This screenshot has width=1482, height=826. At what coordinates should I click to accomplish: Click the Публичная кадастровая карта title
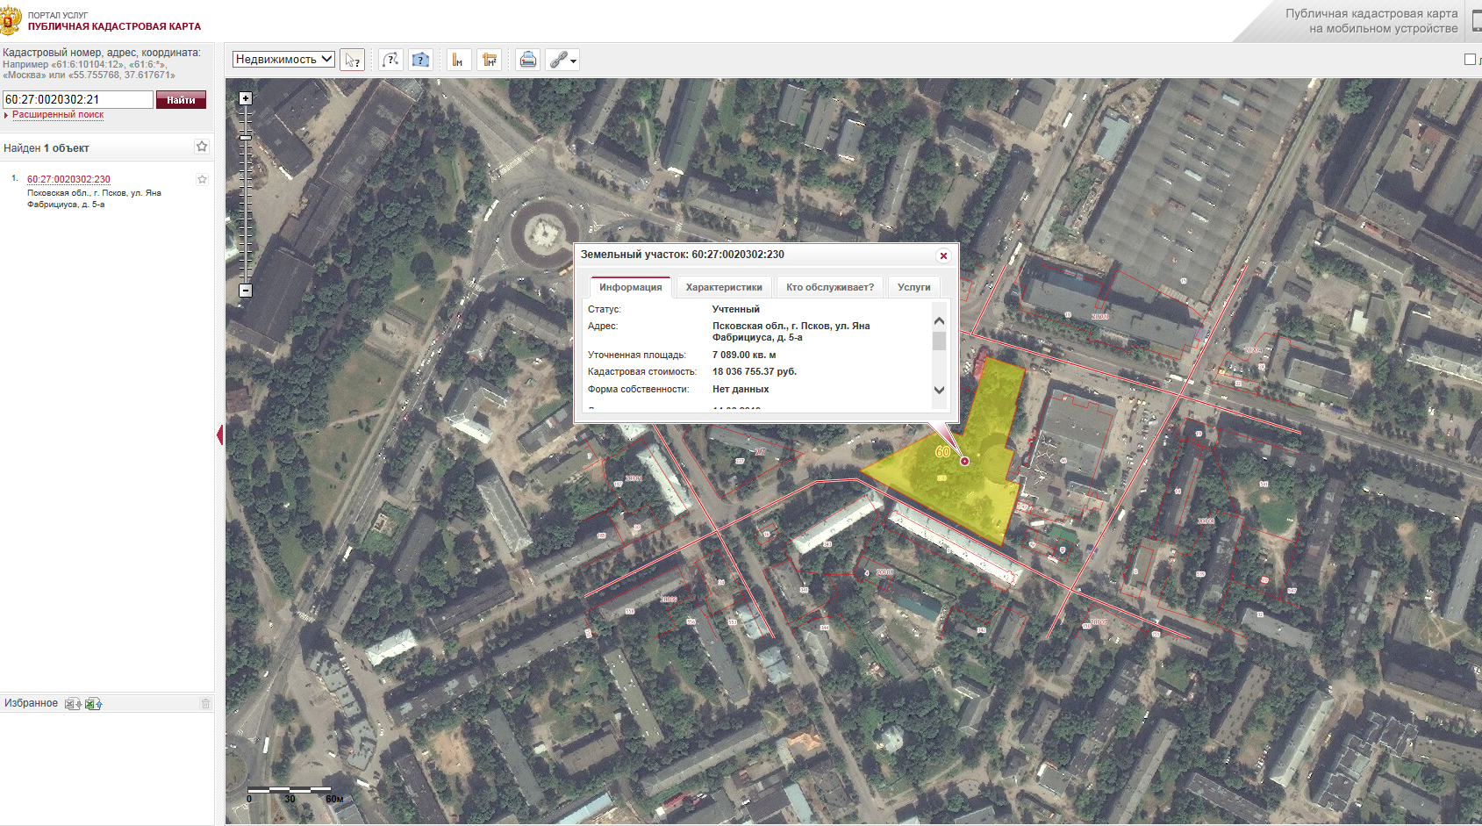114,26
